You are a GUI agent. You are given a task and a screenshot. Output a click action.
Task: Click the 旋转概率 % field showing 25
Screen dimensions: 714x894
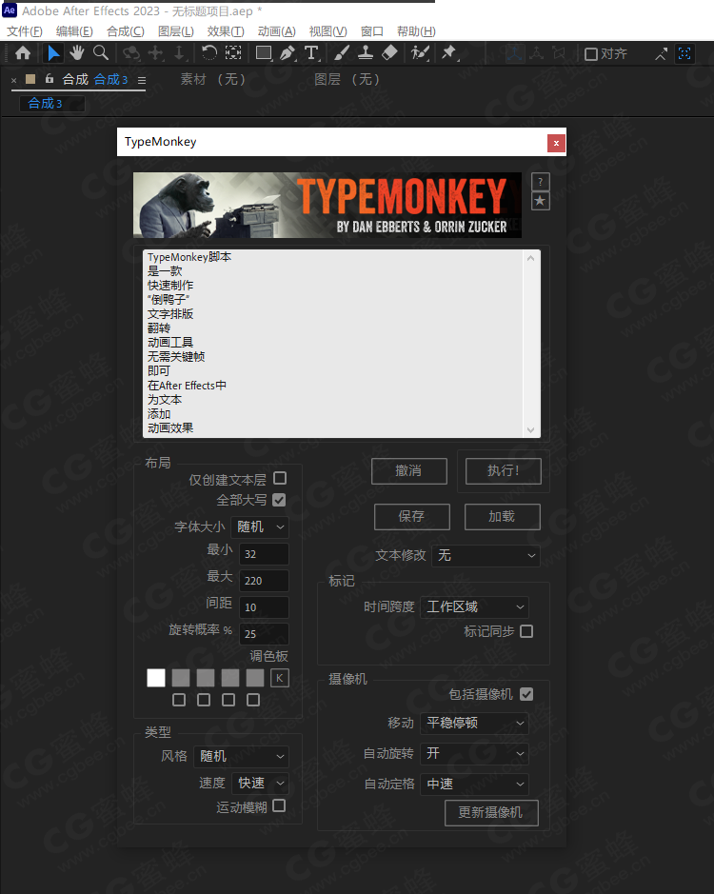click(x=264, y=634)
